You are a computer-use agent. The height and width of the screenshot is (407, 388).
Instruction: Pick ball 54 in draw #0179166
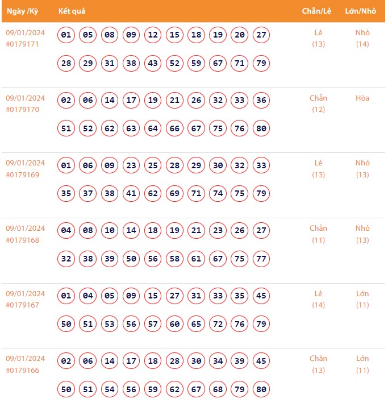110,389
